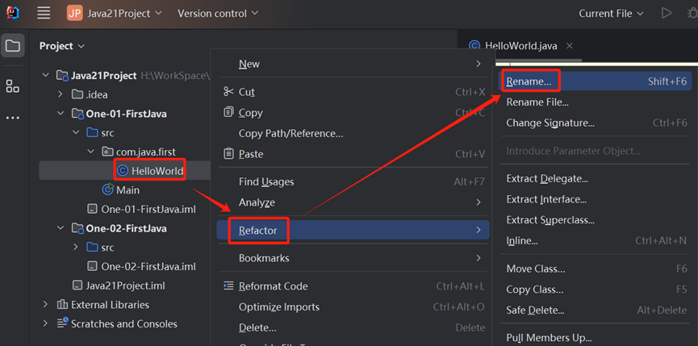Collapse the com.java.first package
698x346 pixels.
(91, 152)
